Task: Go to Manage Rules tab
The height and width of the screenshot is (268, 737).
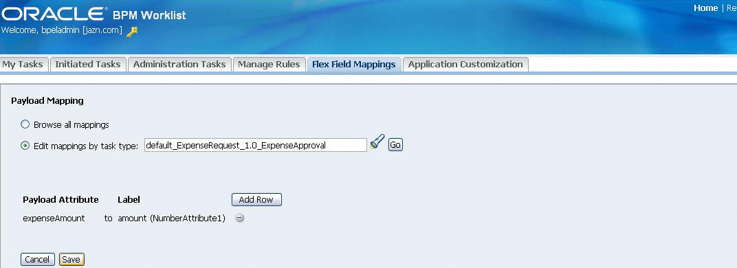Action: point(269,65)
